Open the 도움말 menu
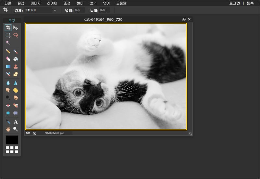Viewport: 260px width, 179px height. [x=121, y=3]
